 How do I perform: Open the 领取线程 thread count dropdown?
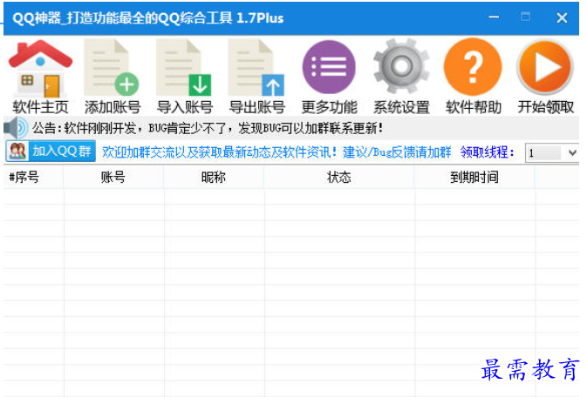[551, 152]
